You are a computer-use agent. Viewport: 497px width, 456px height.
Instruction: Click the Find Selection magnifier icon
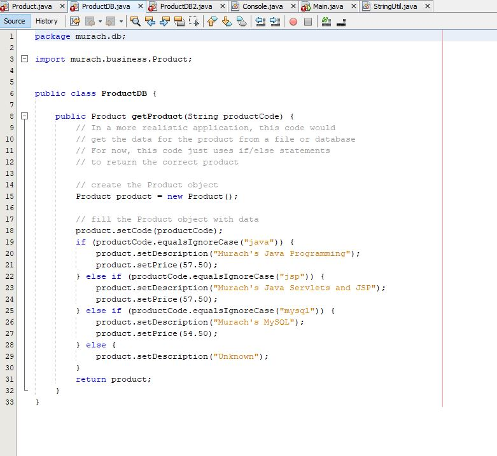click(x=136, y=22)
